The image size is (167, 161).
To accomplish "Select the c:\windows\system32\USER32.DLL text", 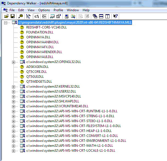I will coord(51,91).
